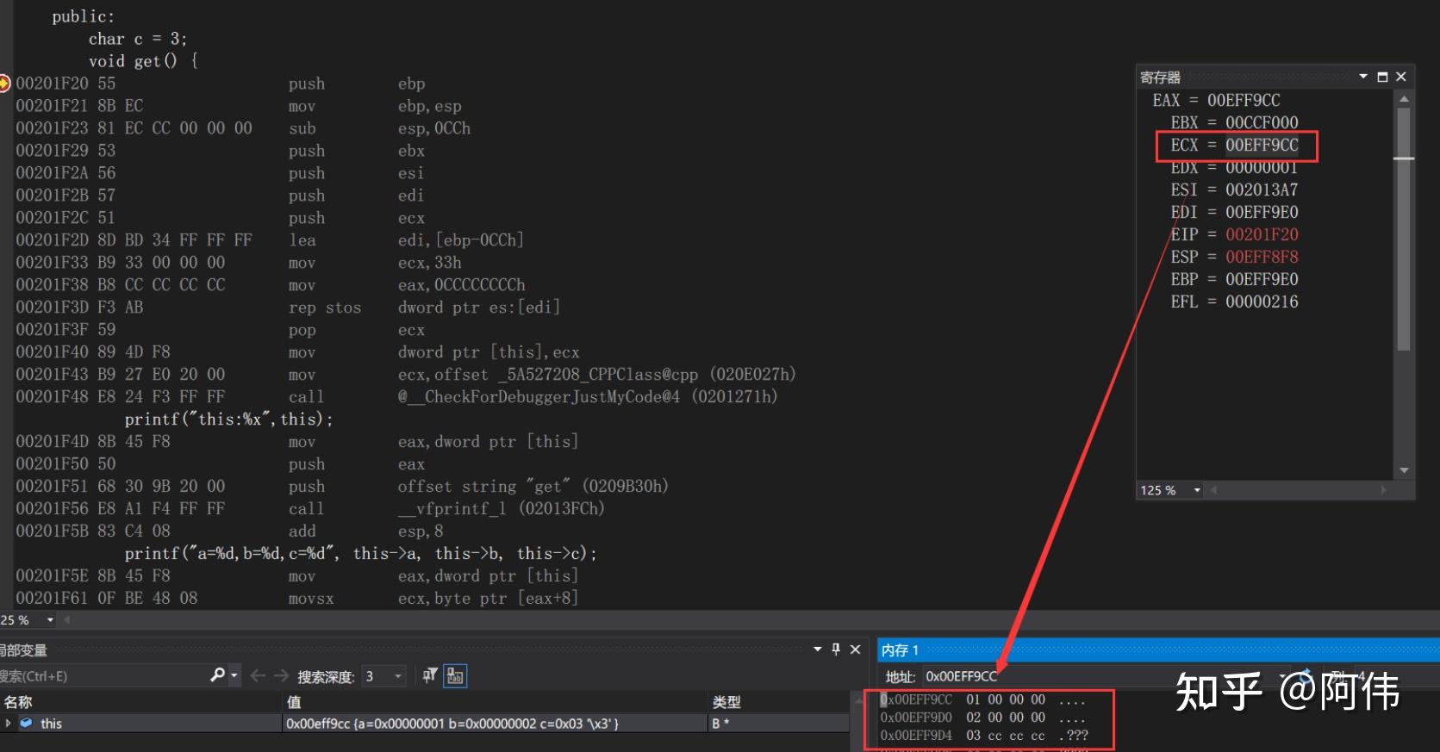
Task: Click EBP register value 00EFF9E0
Action: click(1262, 279)
